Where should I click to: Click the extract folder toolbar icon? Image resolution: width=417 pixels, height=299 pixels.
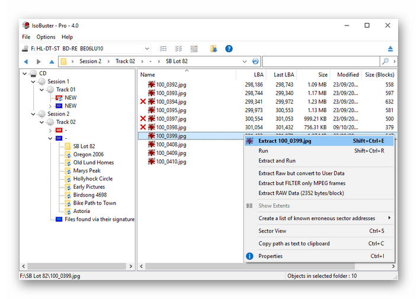(213, 49)
